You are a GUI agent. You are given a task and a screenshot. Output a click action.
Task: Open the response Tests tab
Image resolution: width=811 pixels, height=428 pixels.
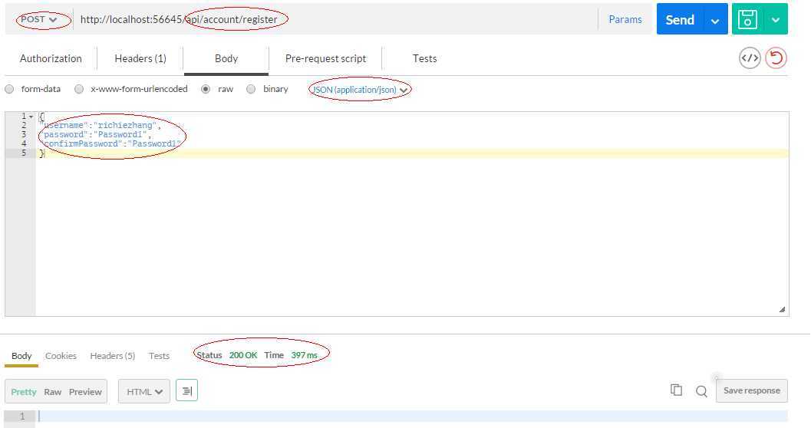159,356
